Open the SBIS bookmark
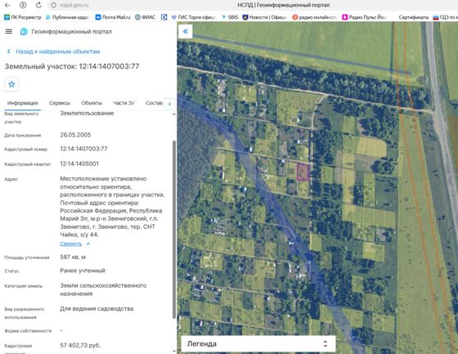The image size is (458, 354). click(x=230, y=17)
